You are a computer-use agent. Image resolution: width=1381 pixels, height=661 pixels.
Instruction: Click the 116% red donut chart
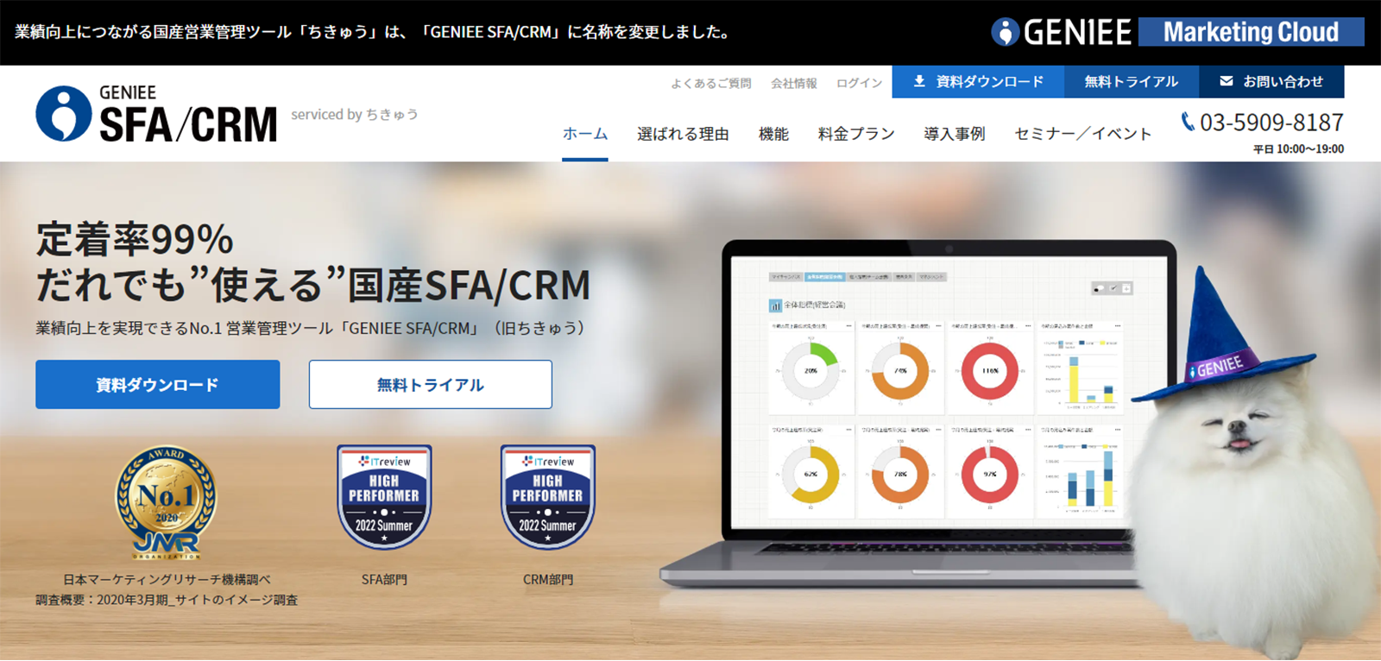point(990,371)
